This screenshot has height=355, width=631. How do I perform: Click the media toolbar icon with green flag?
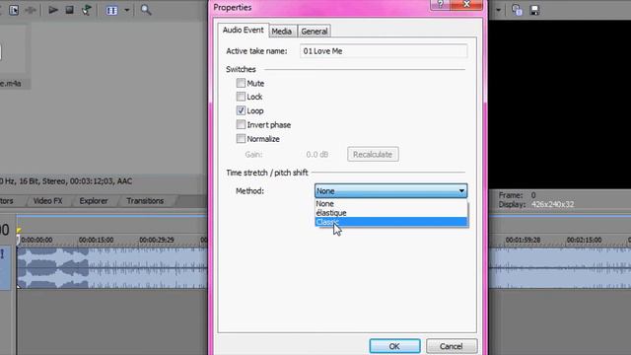pyautogui.click(x=87, y=10)
